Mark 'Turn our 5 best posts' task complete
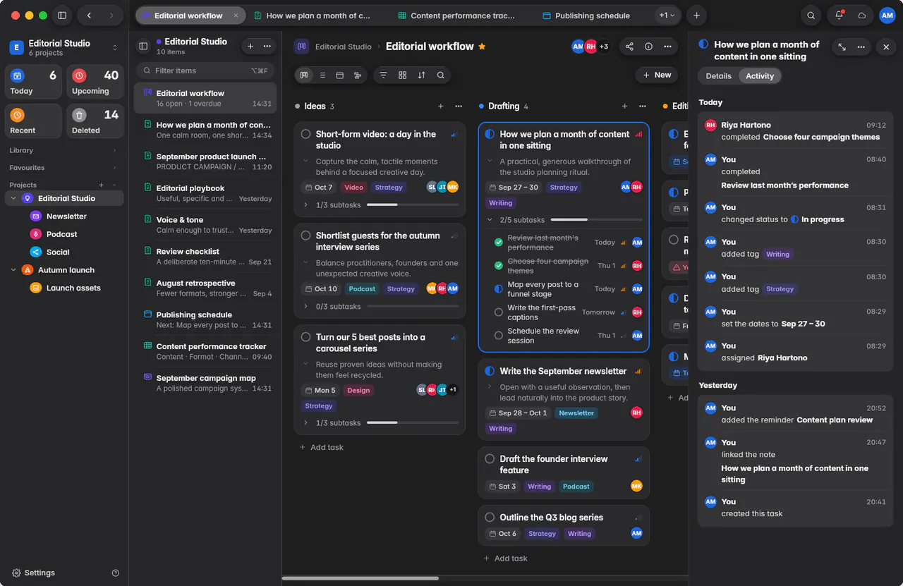This screenshot has width=903, height=586. (x=305, y=337)
